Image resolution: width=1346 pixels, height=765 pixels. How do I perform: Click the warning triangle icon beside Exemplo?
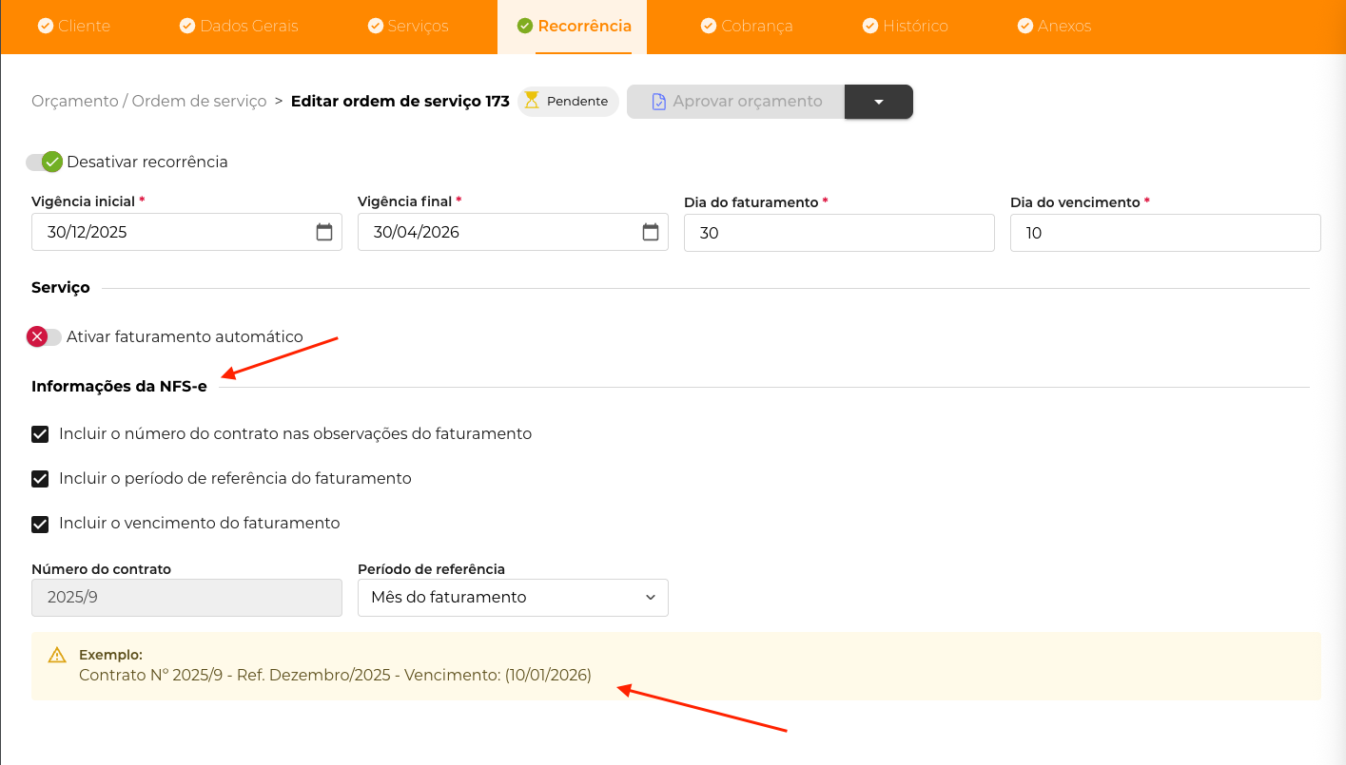pyautogui.click(x=57, y=655)
